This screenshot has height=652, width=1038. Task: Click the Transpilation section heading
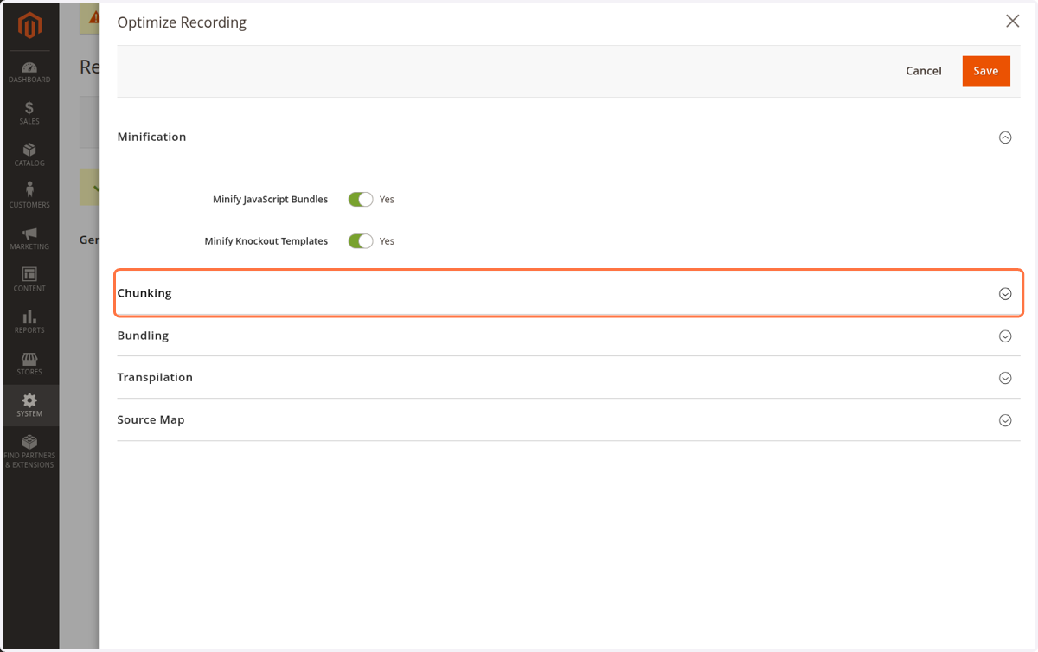point(155,377)
